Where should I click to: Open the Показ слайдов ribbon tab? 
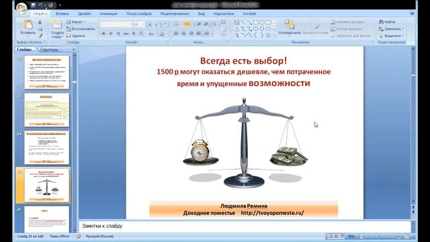point(139,13)
